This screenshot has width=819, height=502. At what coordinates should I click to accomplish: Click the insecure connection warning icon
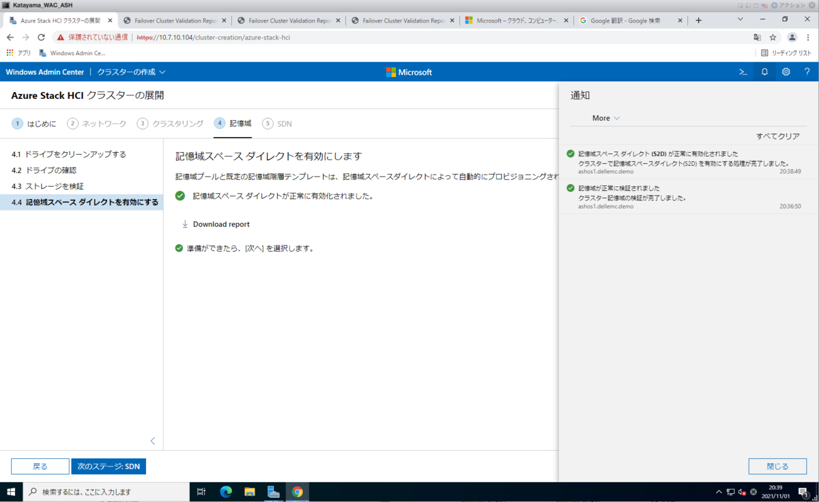[x=61, y=38]
